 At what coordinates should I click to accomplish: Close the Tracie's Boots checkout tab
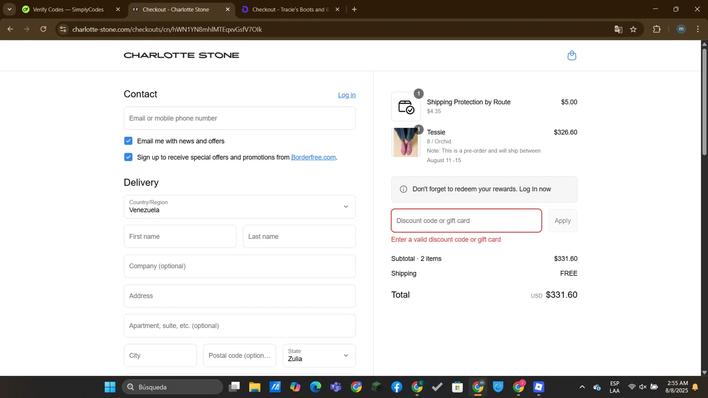[x=337, y=9]
